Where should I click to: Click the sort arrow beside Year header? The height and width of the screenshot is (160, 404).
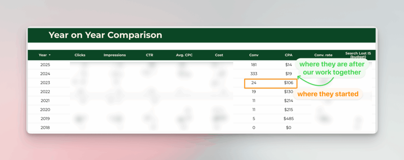click(50, 55)
